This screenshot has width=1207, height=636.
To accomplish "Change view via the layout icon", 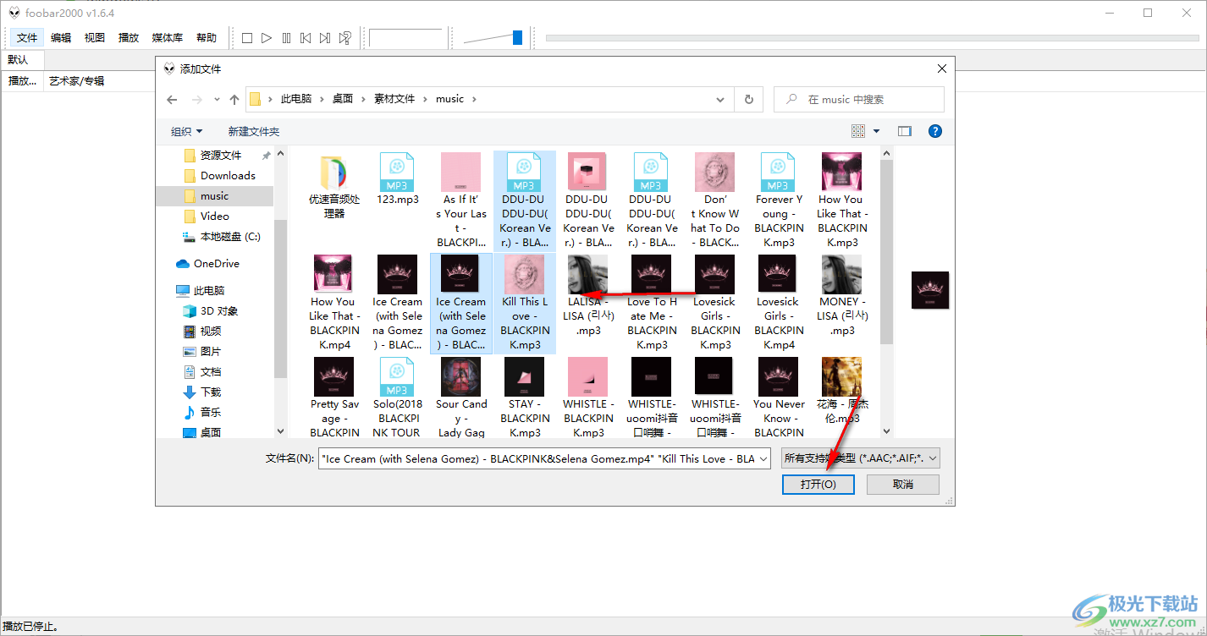I will tap(858, 131).
